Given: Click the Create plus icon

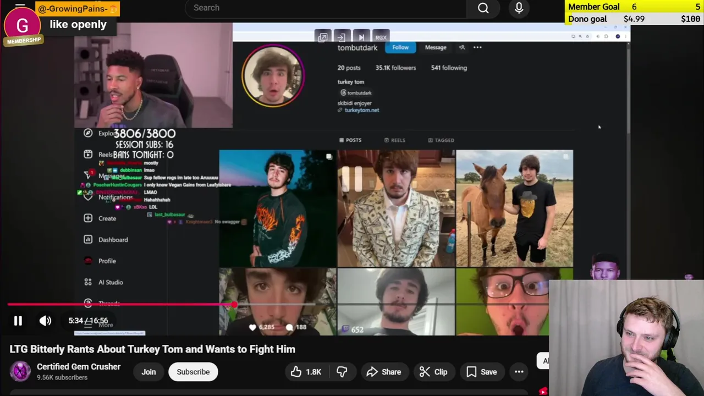Looking at the screenshot, I should pyautogui.click(x=88, y=218).
